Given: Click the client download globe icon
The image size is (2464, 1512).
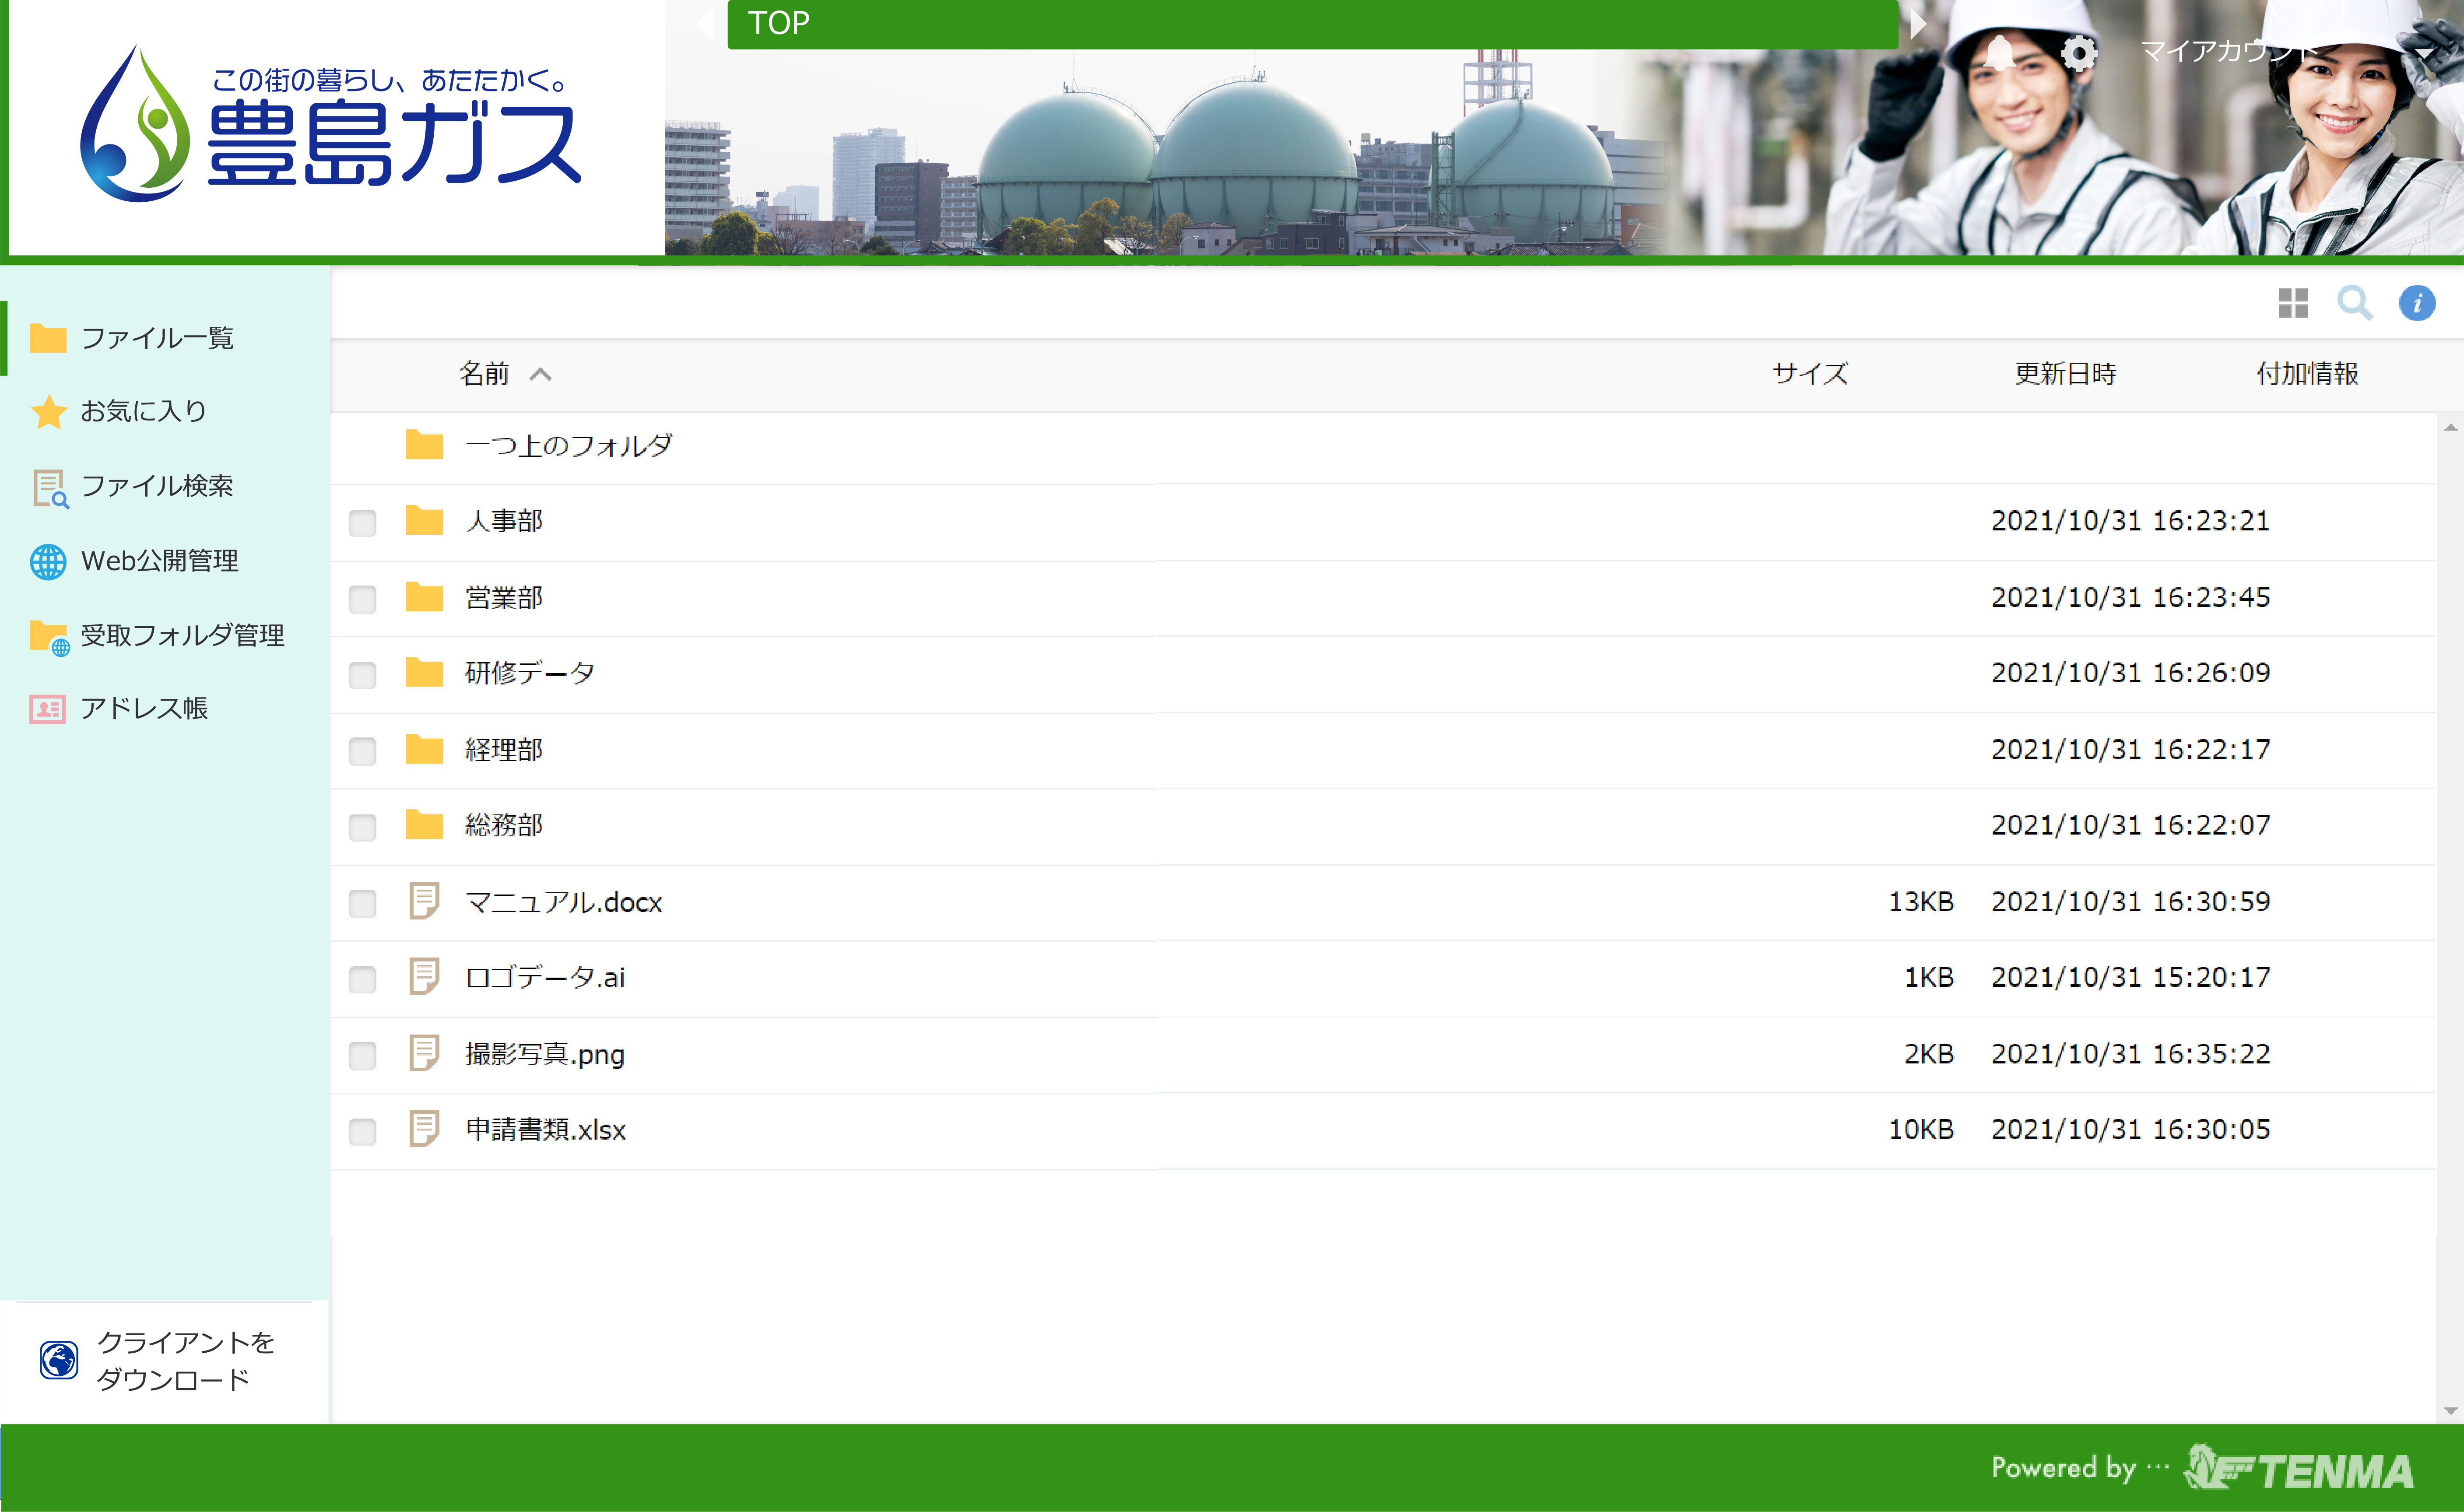Looking at the screenshot, I should (59, 1360).
